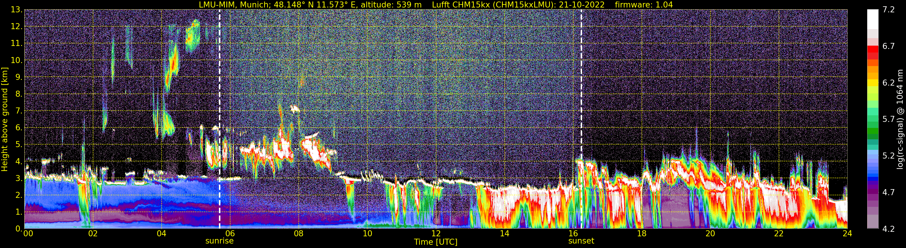Click the time axis tick '12'
The width and height of the screenshot is (906, 248).
coord(436,233)
